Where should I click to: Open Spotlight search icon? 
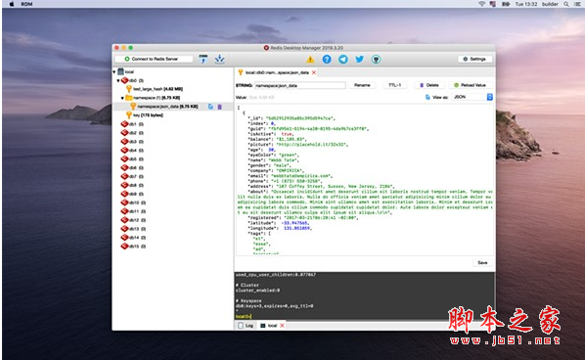pyautogui.click(x=566, y=4)
